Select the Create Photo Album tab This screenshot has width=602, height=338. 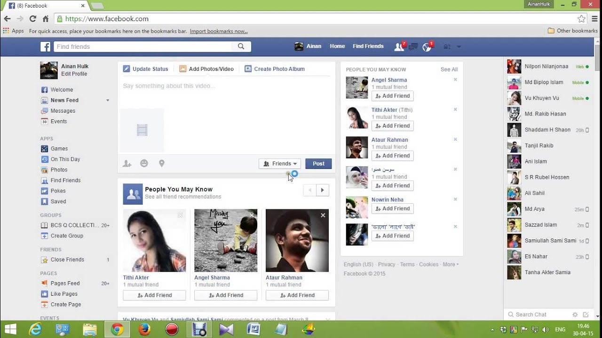click(275, 69)
